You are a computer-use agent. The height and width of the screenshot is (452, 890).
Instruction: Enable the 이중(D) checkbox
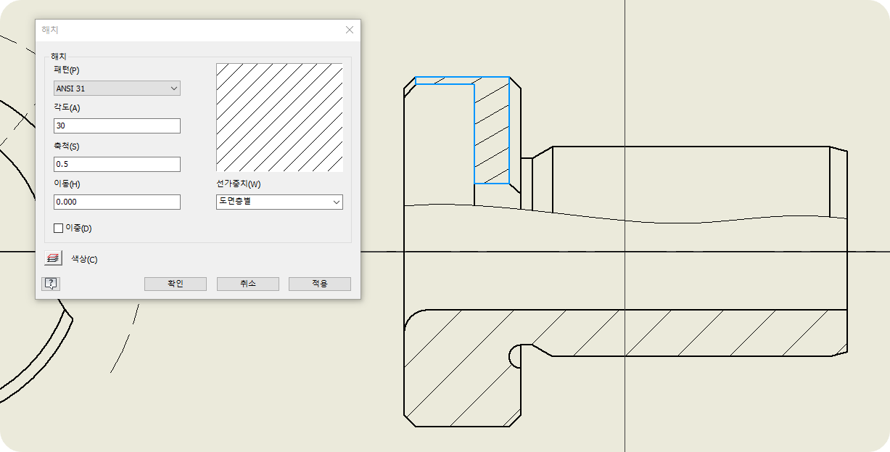point(59,229)
